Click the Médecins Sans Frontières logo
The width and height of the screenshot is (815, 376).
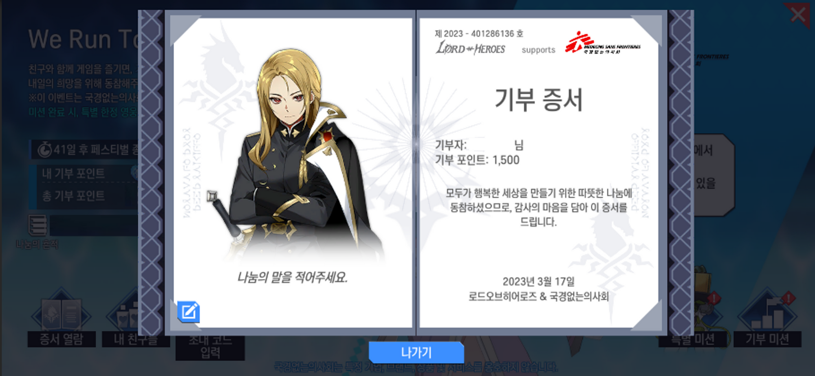click(x=602, y=42)
